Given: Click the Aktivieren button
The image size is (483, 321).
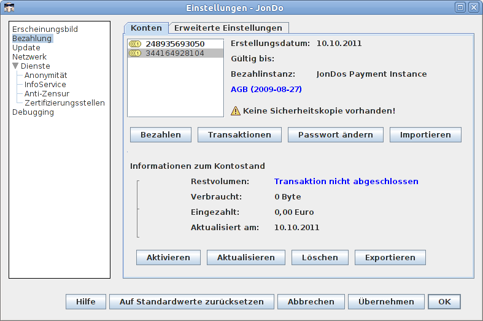Looking at the screenshot, I should [x=168, y=258].
